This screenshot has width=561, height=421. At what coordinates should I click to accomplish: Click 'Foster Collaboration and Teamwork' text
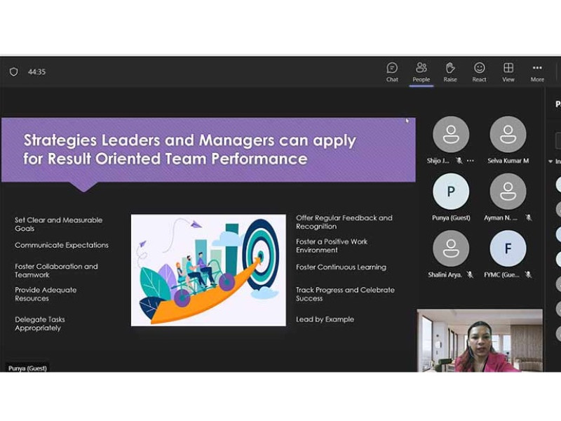56,271
